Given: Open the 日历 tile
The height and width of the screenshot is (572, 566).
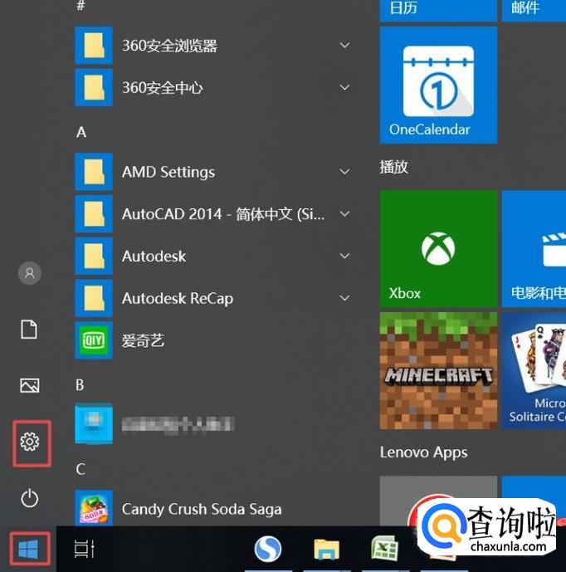Looking at the screenshot, I should [x=438, y=11].
